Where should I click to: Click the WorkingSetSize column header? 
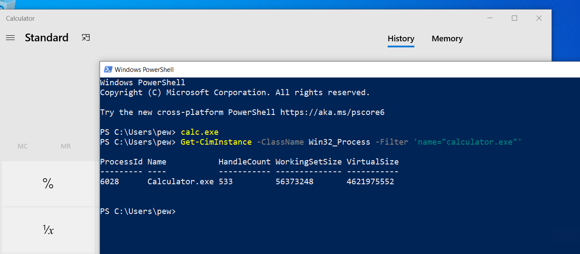(x=309, y=162)
